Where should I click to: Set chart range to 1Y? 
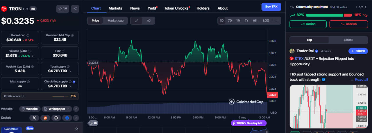[x=247, y=21]
